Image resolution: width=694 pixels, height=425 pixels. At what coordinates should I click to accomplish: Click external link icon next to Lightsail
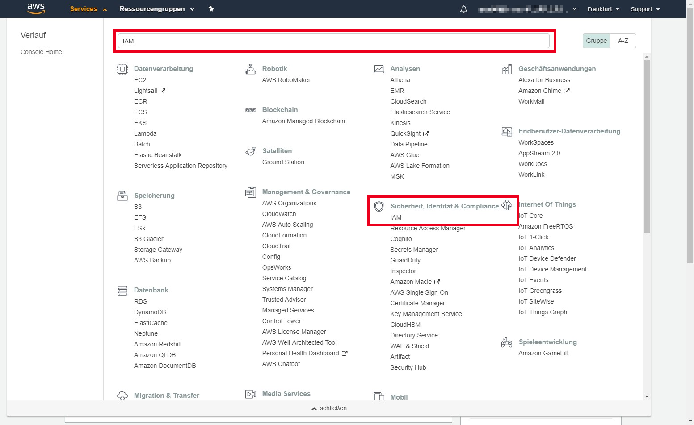point(162,91)
